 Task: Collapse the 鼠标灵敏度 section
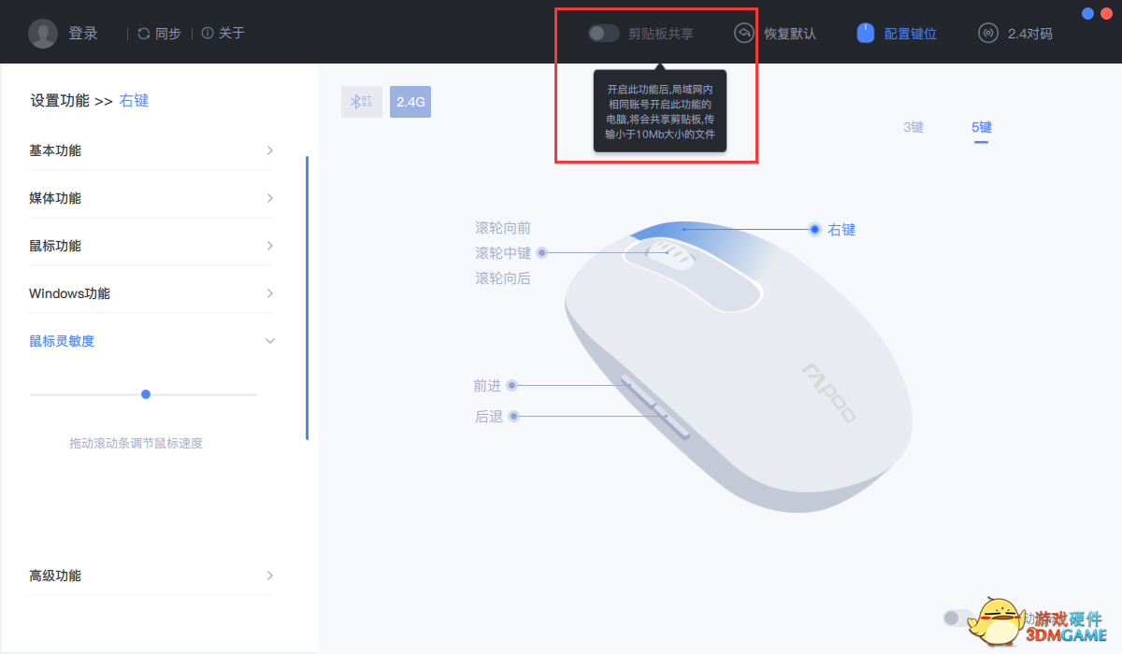pyautogui.click(x=151, y=341)
